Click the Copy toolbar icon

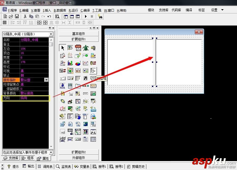tap(31, 17)
